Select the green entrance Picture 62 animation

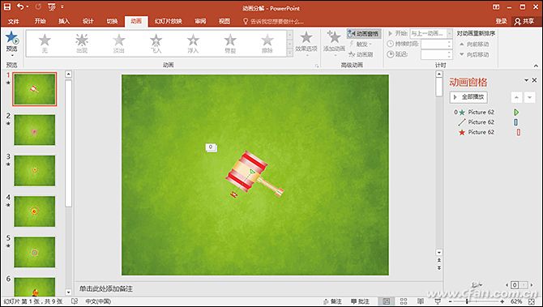pos(486,112)
